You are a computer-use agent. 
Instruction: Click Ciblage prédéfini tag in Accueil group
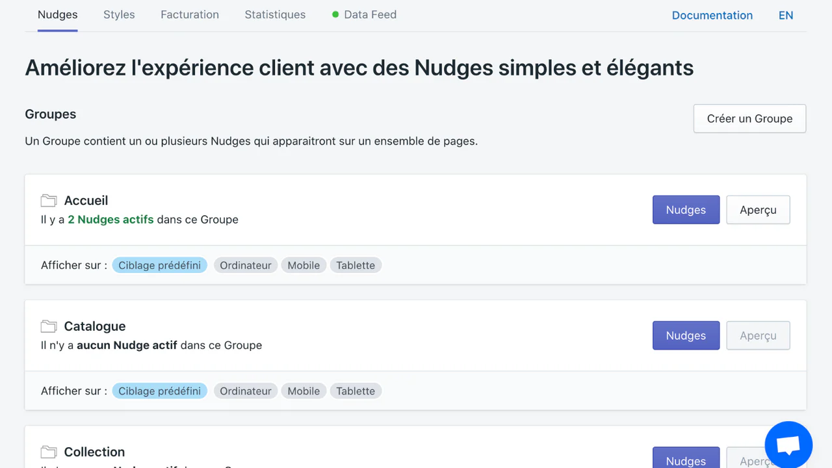[x=160, y=265]
